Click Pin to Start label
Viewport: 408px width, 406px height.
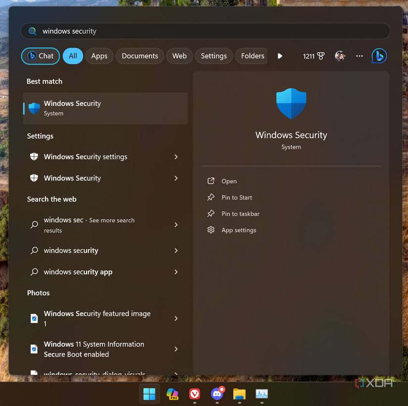(x=237, y=198)
